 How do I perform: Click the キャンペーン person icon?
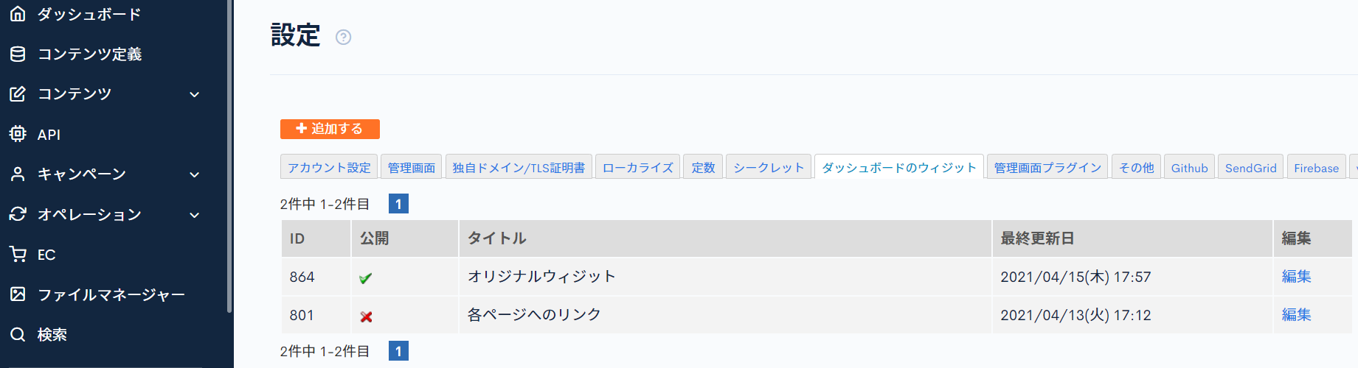tap(18, 174)
